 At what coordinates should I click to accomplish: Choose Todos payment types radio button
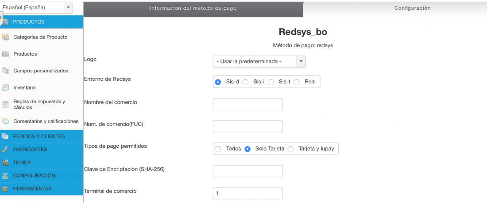tap(218, 149)
